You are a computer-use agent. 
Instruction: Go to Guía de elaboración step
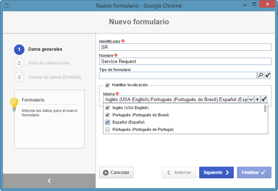click(49, 63)
